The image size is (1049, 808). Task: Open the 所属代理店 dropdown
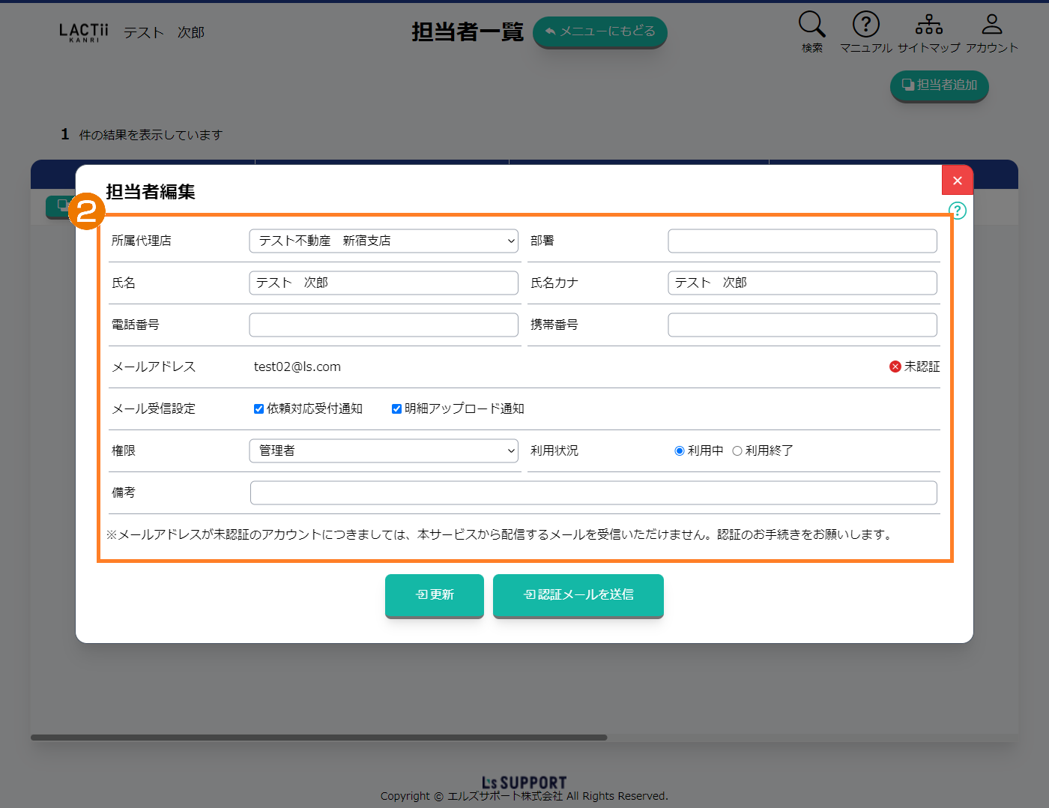384,241
